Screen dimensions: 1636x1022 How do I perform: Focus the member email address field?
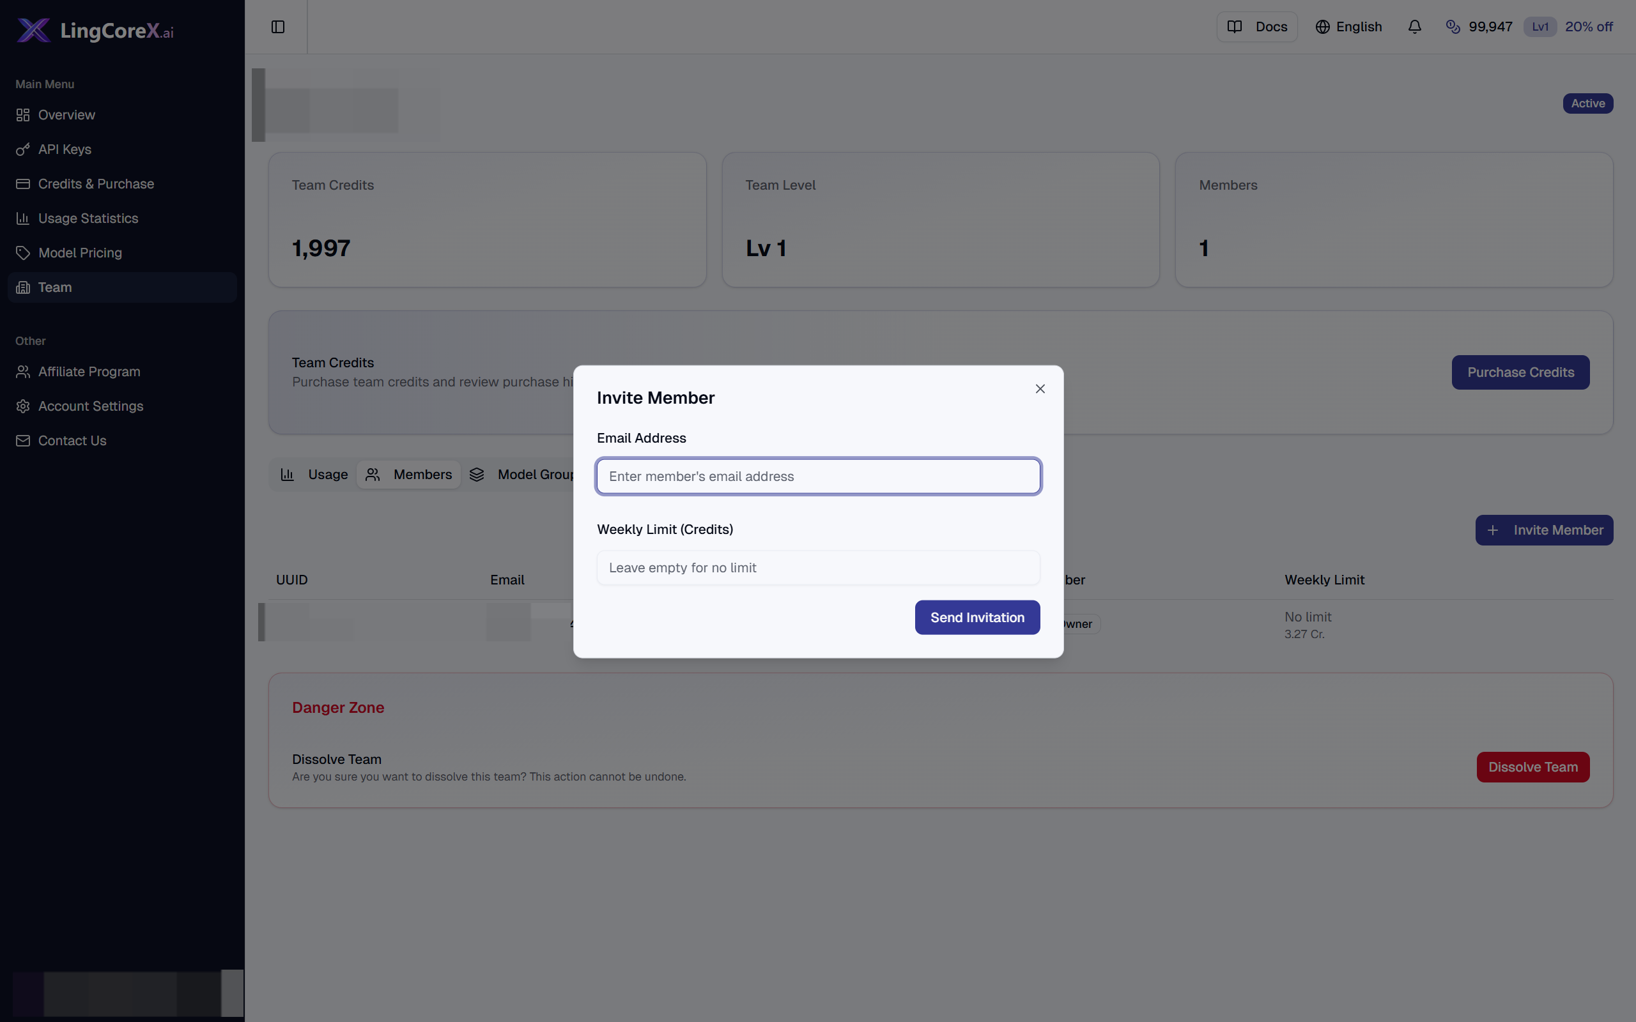pos(818,477)
